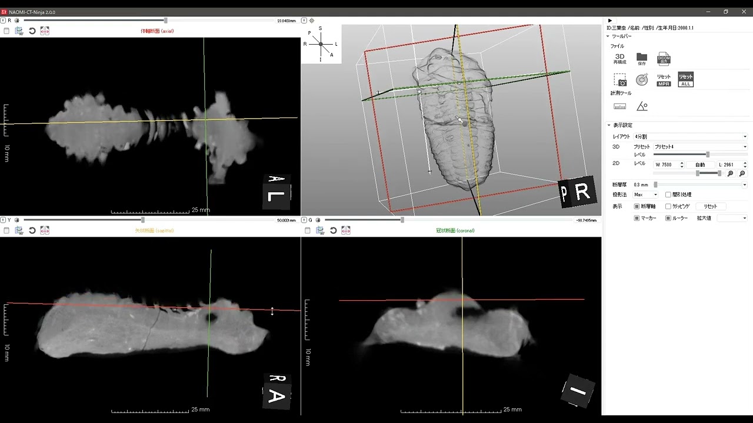Toggle the coronal view maximize checkbox

[308, 230]
